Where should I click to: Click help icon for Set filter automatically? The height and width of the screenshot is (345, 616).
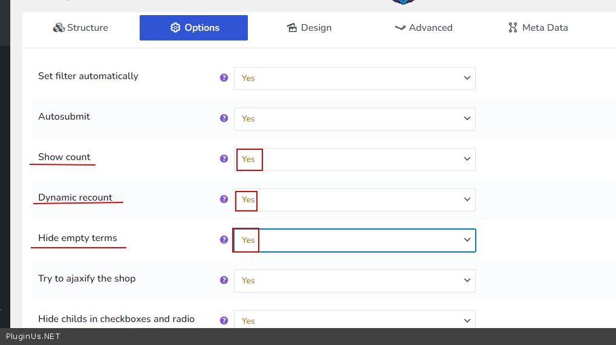coord(224,78)
